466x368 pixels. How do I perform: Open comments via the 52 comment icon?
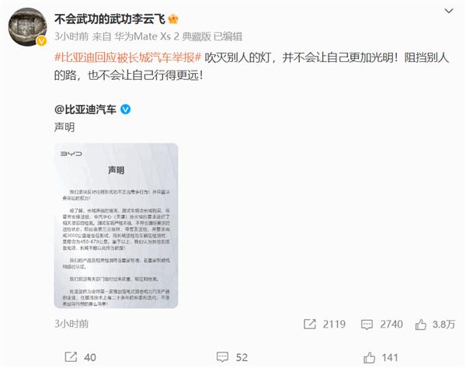coord(222,357)
